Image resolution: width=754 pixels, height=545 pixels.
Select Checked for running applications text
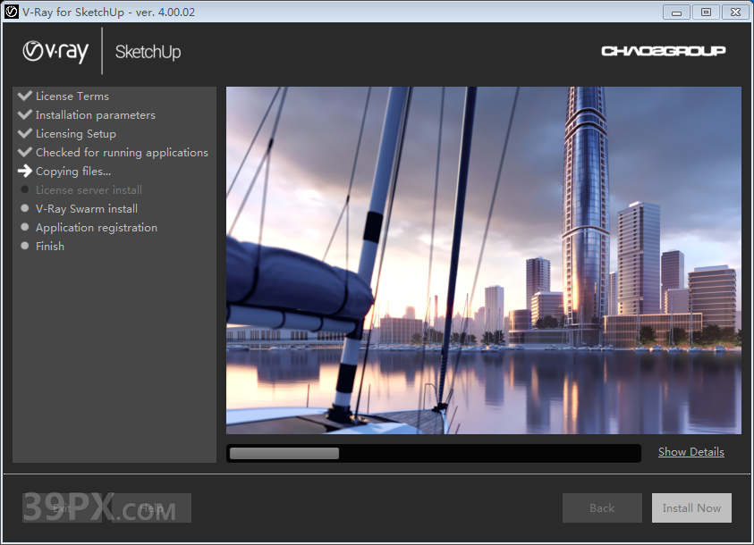[x=122, y=153]
